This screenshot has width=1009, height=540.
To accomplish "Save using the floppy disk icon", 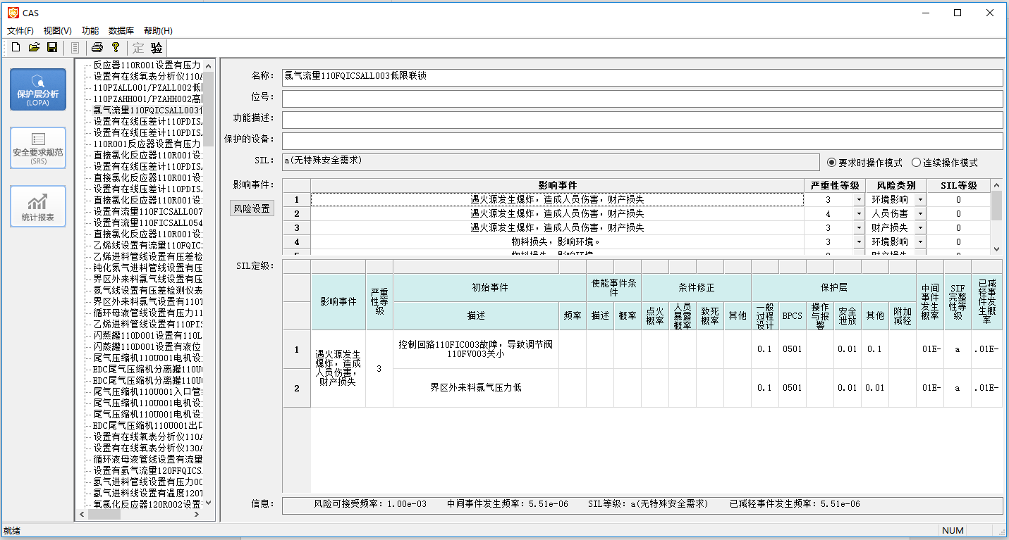I will pyautogui.click(x=52, y=47).
